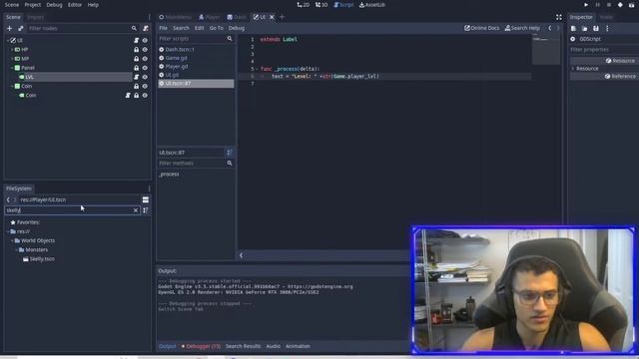This screenshot has width=639, height=359.
Task: Collapse the UI root node in scene tree
Action: [8, 40]
